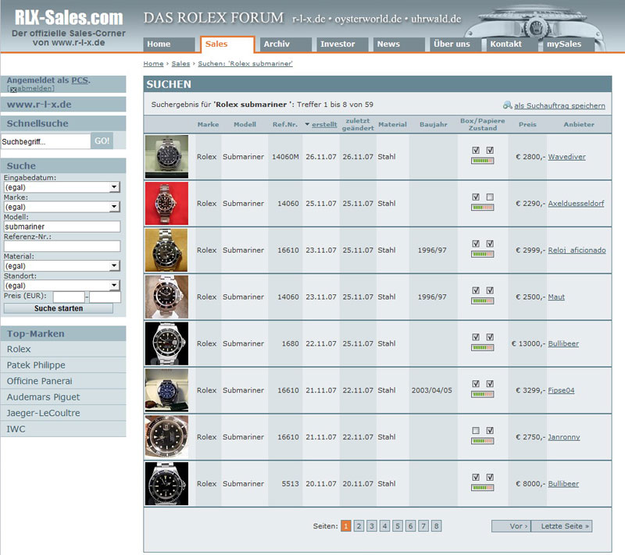Screen dimensions: 625x555
Task: Open the mySales tab
Action: [x=569, y=44]
